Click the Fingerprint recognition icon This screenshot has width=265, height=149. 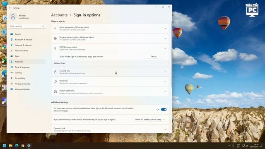pyautogui.click(x=55, y=38)
